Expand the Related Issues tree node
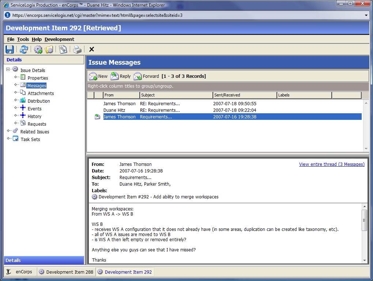Image resolution: width=373 pixels, height=281 pixels. [8, 131]
